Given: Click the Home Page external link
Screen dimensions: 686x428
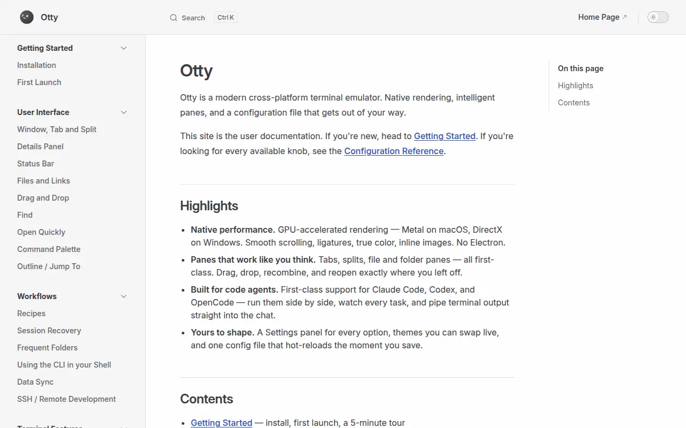Looking at the screenshot, I should point(602,17).
